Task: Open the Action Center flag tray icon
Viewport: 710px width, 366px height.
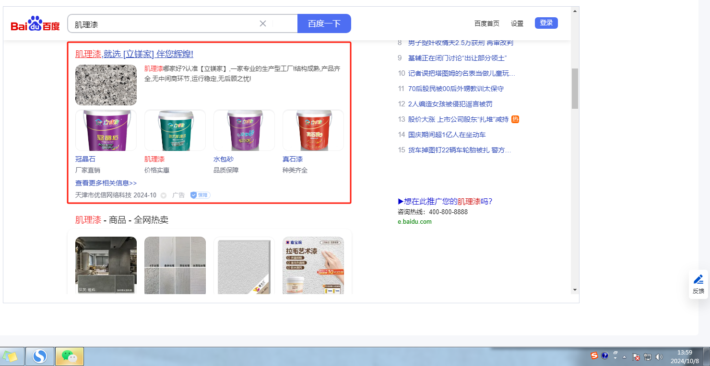Action: 636,357
